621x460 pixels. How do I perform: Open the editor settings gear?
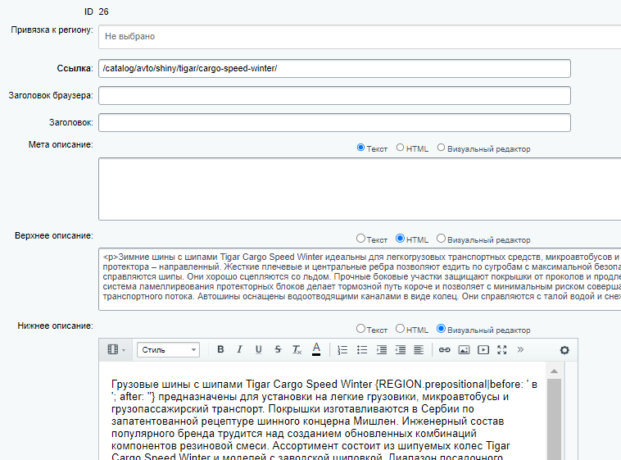point(564,349)
